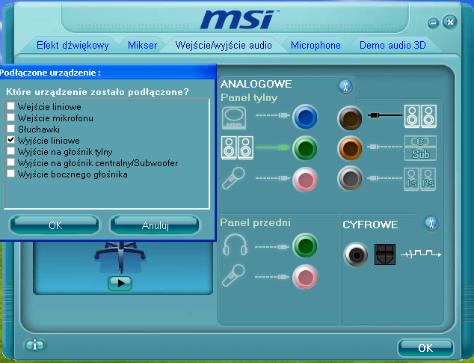Switch to Efekt dźwiękowy tab
The image size is (474, 363).
[73, 45]
